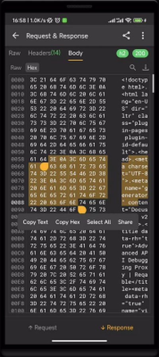
Task: Tap Share in the selection popup
Action: (x=125, y=222)
